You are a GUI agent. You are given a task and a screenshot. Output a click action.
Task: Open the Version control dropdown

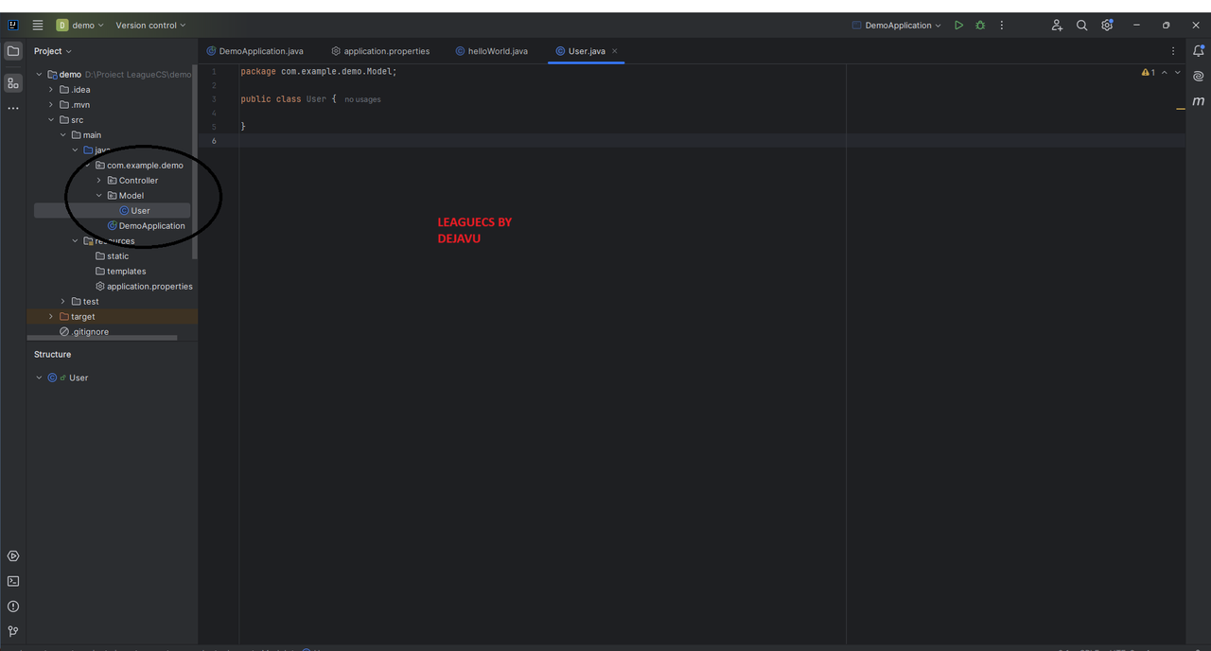point(151,26)
